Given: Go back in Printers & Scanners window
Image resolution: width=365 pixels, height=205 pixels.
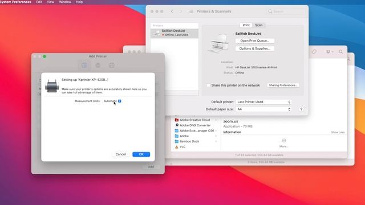Looking at the screenshot, I should 172,11.
